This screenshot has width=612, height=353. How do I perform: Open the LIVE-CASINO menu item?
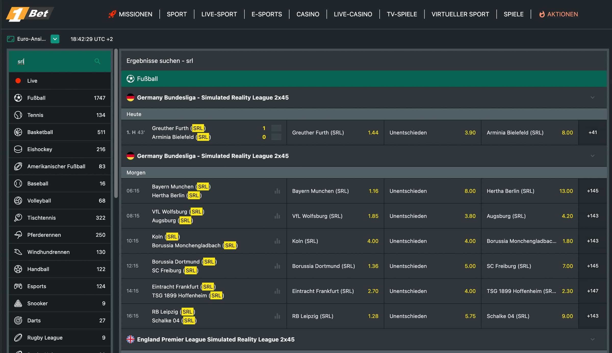point(353,14)
